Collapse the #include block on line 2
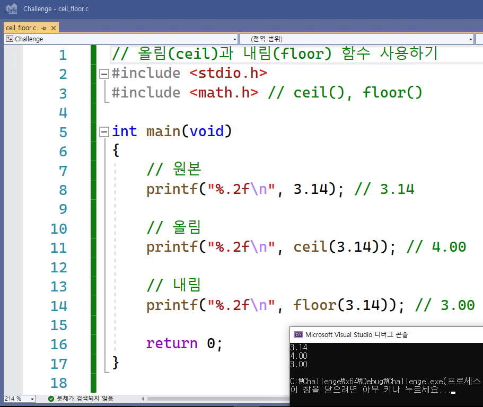The image size is (483, 407). pyautogui.click(x=104, y=74)
